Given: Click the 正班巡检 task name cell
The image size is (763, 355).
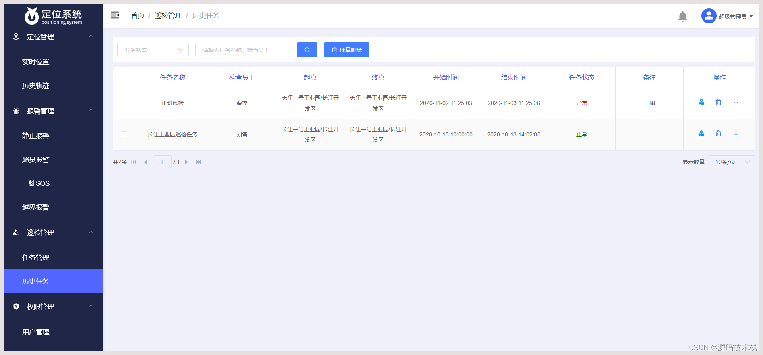Looking at the screenshot, I should (x=173, y=103).
